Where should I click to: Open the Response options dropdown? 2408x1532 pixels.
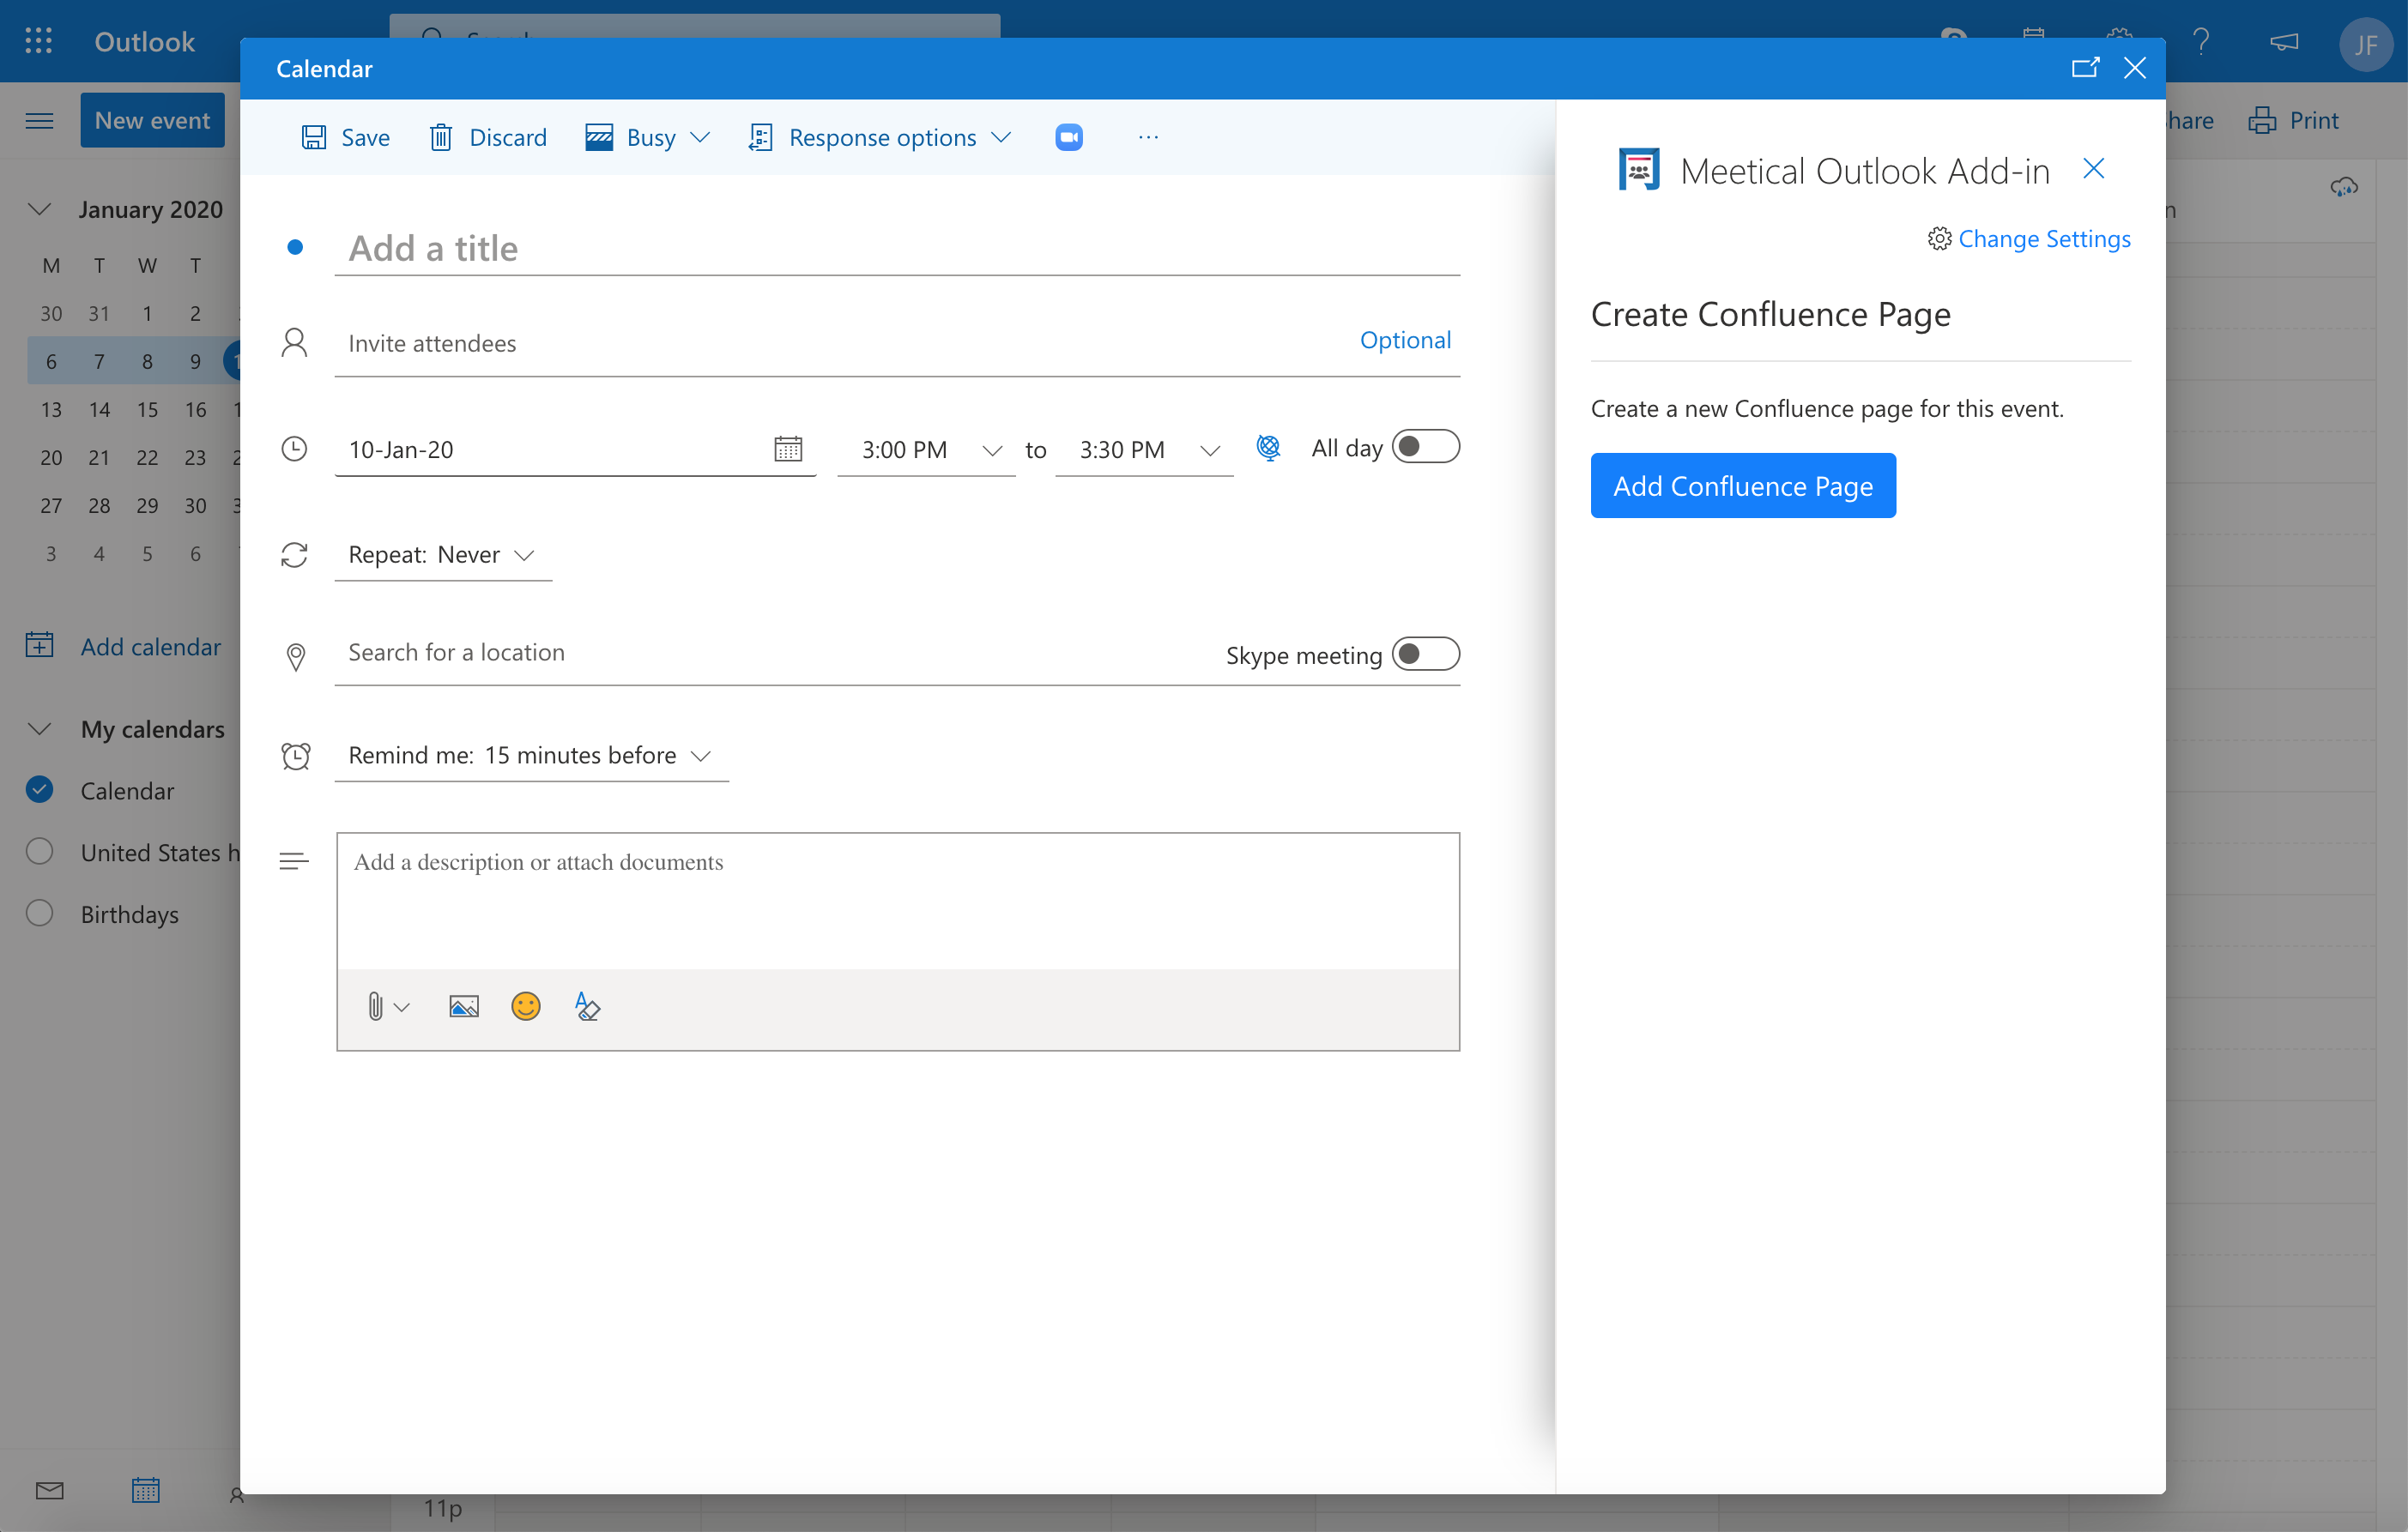point(880,137)
